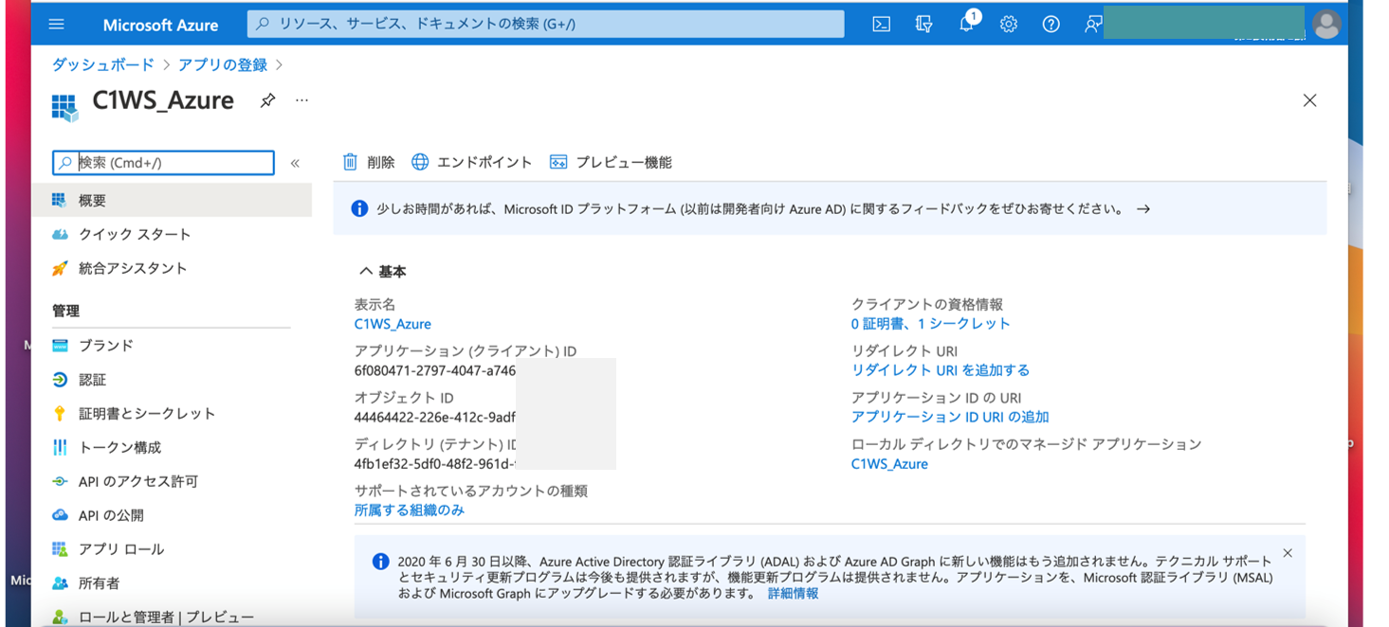1389x627 pixels.
Task: Open Cloud Shell from the top bar
Action: tap(882, 25)
